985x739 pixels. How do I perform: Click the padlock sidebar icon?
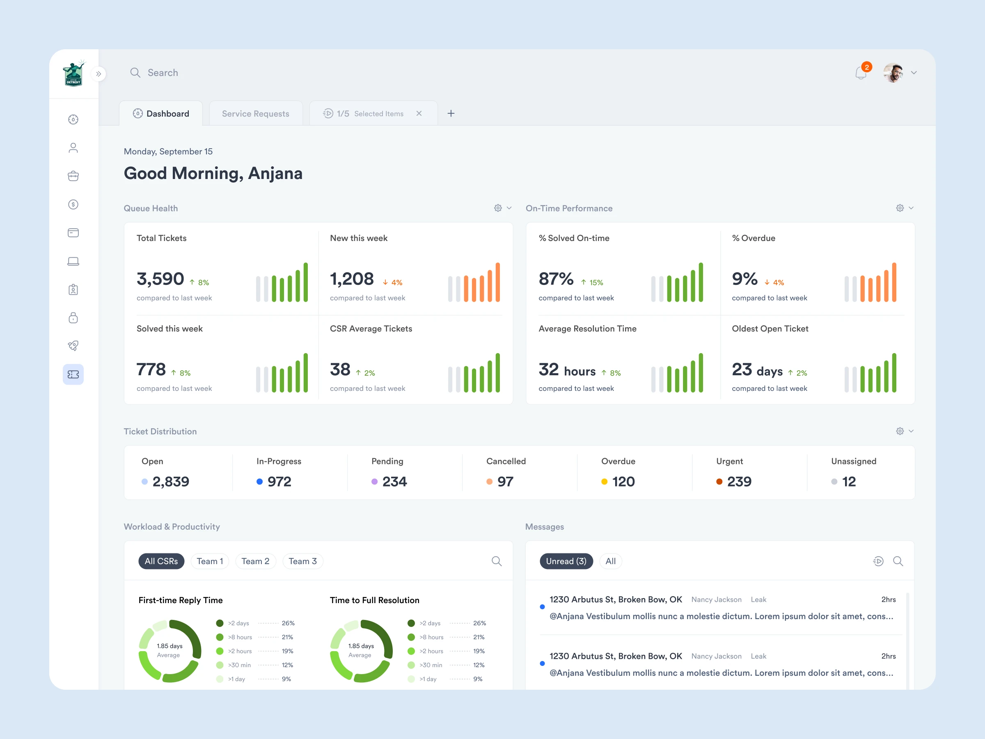[x=73, y=318]
